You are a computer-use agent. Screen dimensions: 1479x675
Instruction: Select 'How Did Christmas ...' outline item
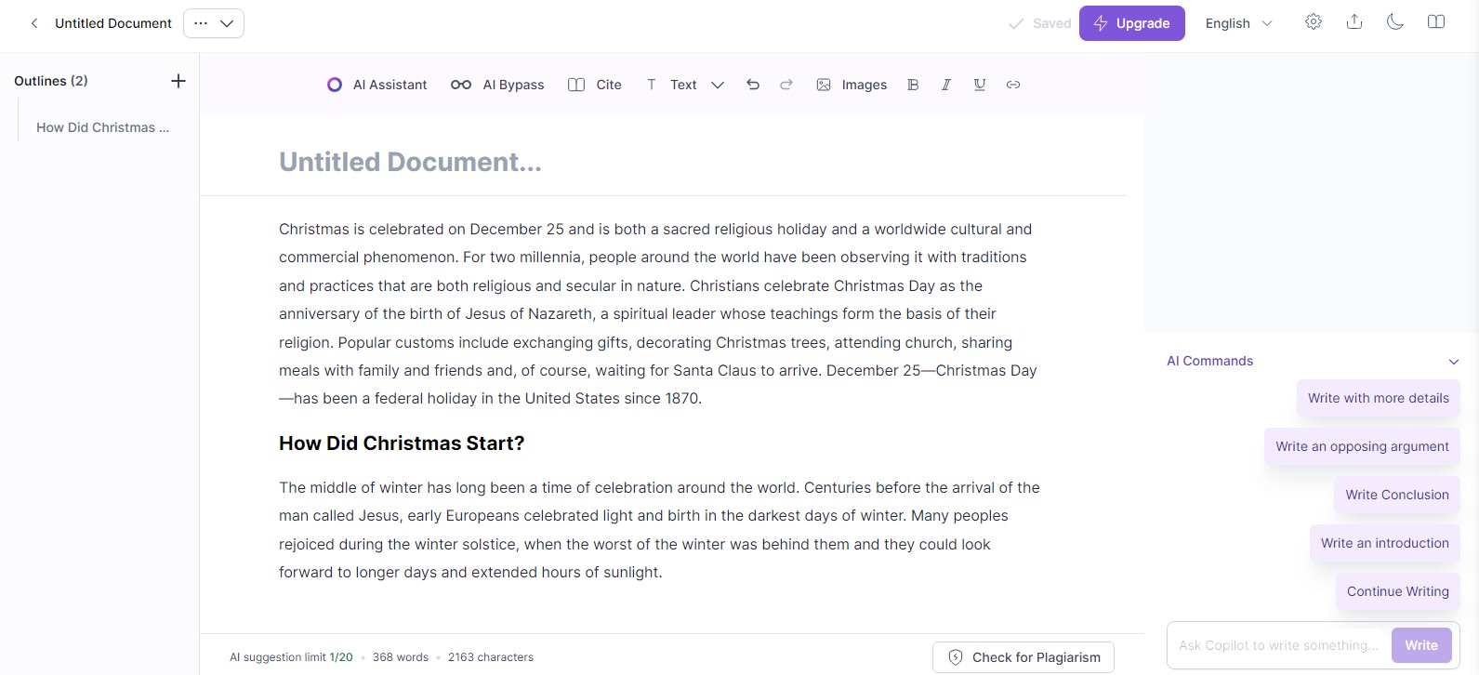point(102,127)
